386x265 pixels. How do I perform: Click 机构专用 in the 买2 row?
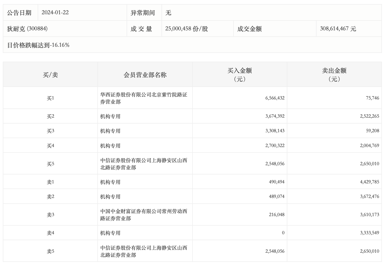pyautogui.click(x=110, y=116)
